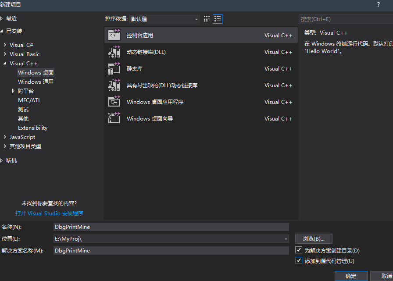The image size is (393, 281).
Task: Select the 动态链接库(DLL) template name
Action: click(x=146, y=52)
